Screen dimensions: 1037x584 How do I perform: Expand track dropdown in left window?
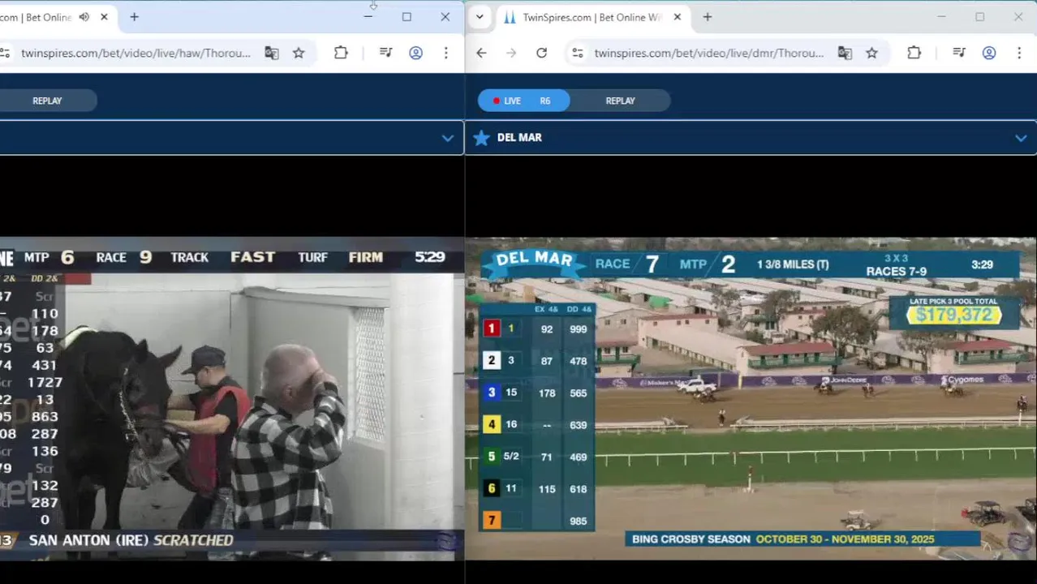click(x=447, y=138)
